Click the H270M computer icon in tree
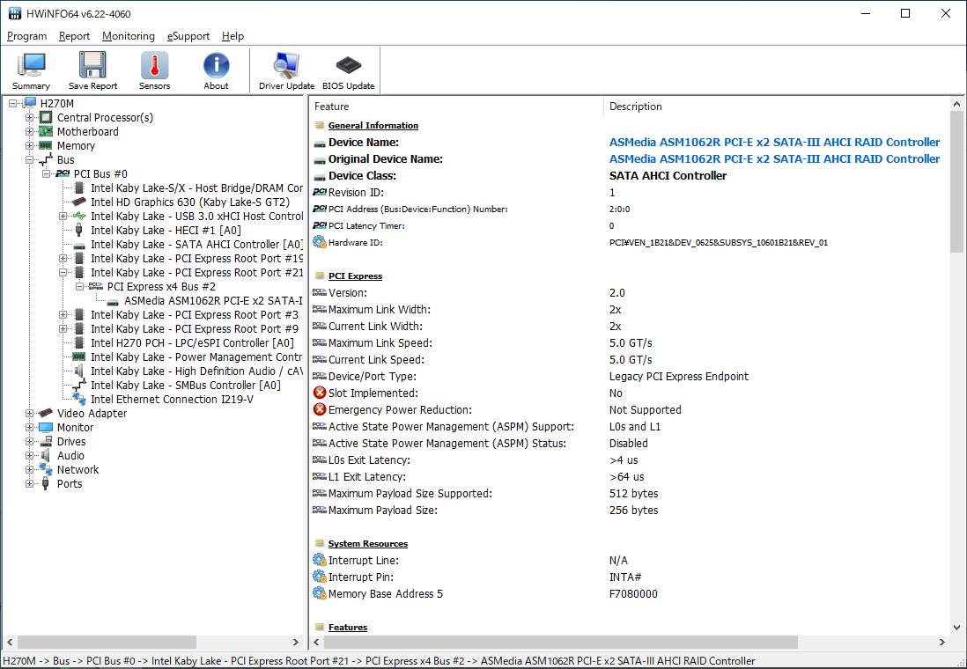 (30, 104)
